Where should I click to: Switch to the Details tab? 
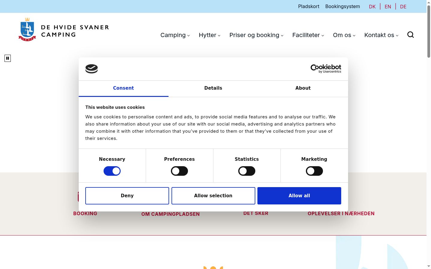tap(213, 88)
